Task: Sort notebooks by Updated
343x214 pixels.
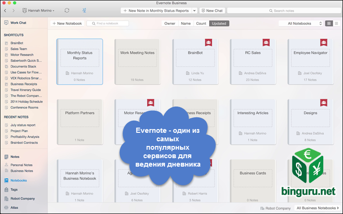Action: pyautogui.click(x=219, y=23)
